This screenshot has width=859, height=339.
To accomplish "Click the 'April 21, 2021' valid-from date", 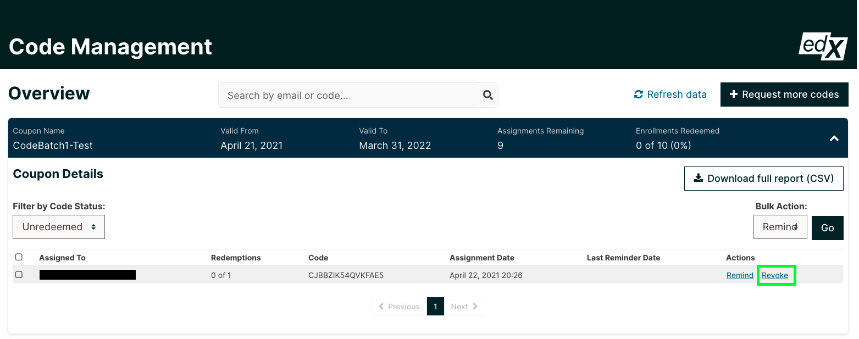I will pyautogui.click(x=252, y=146).
